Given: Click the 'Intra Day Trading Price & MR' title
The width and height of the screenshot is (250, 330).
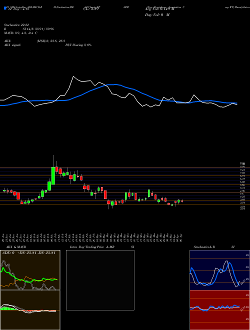Looking at the screenshot, I should (x=93, y=247).
